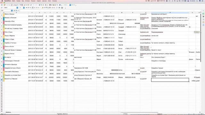Sort the data descending

click(43, 5)
